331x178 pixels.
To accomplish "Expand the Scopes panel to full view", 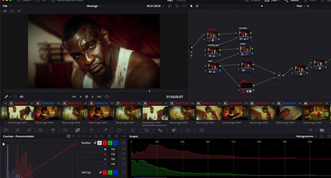I will tap(328, 136).
